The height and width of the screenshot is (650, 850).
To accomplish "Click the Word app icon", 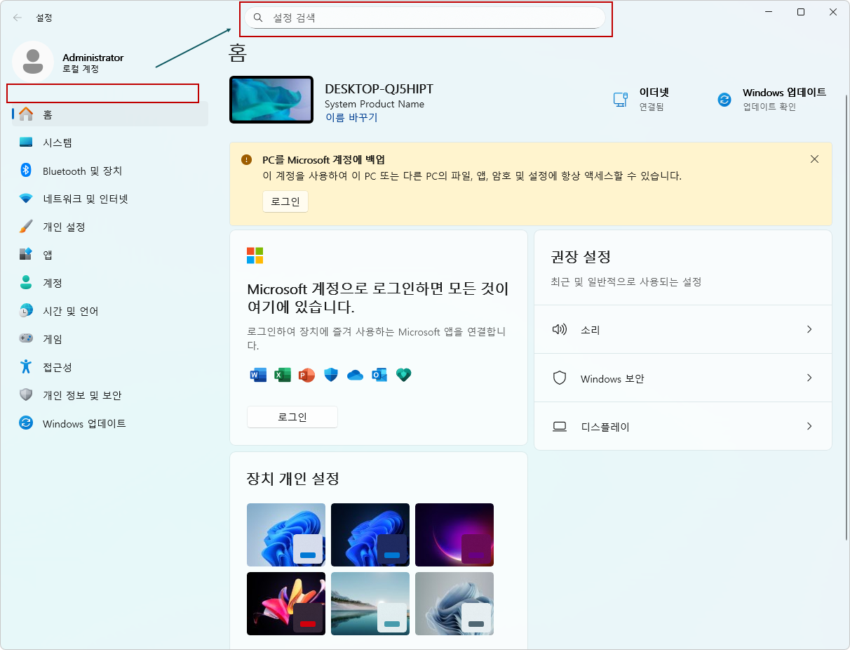I will tap(258, 375).
